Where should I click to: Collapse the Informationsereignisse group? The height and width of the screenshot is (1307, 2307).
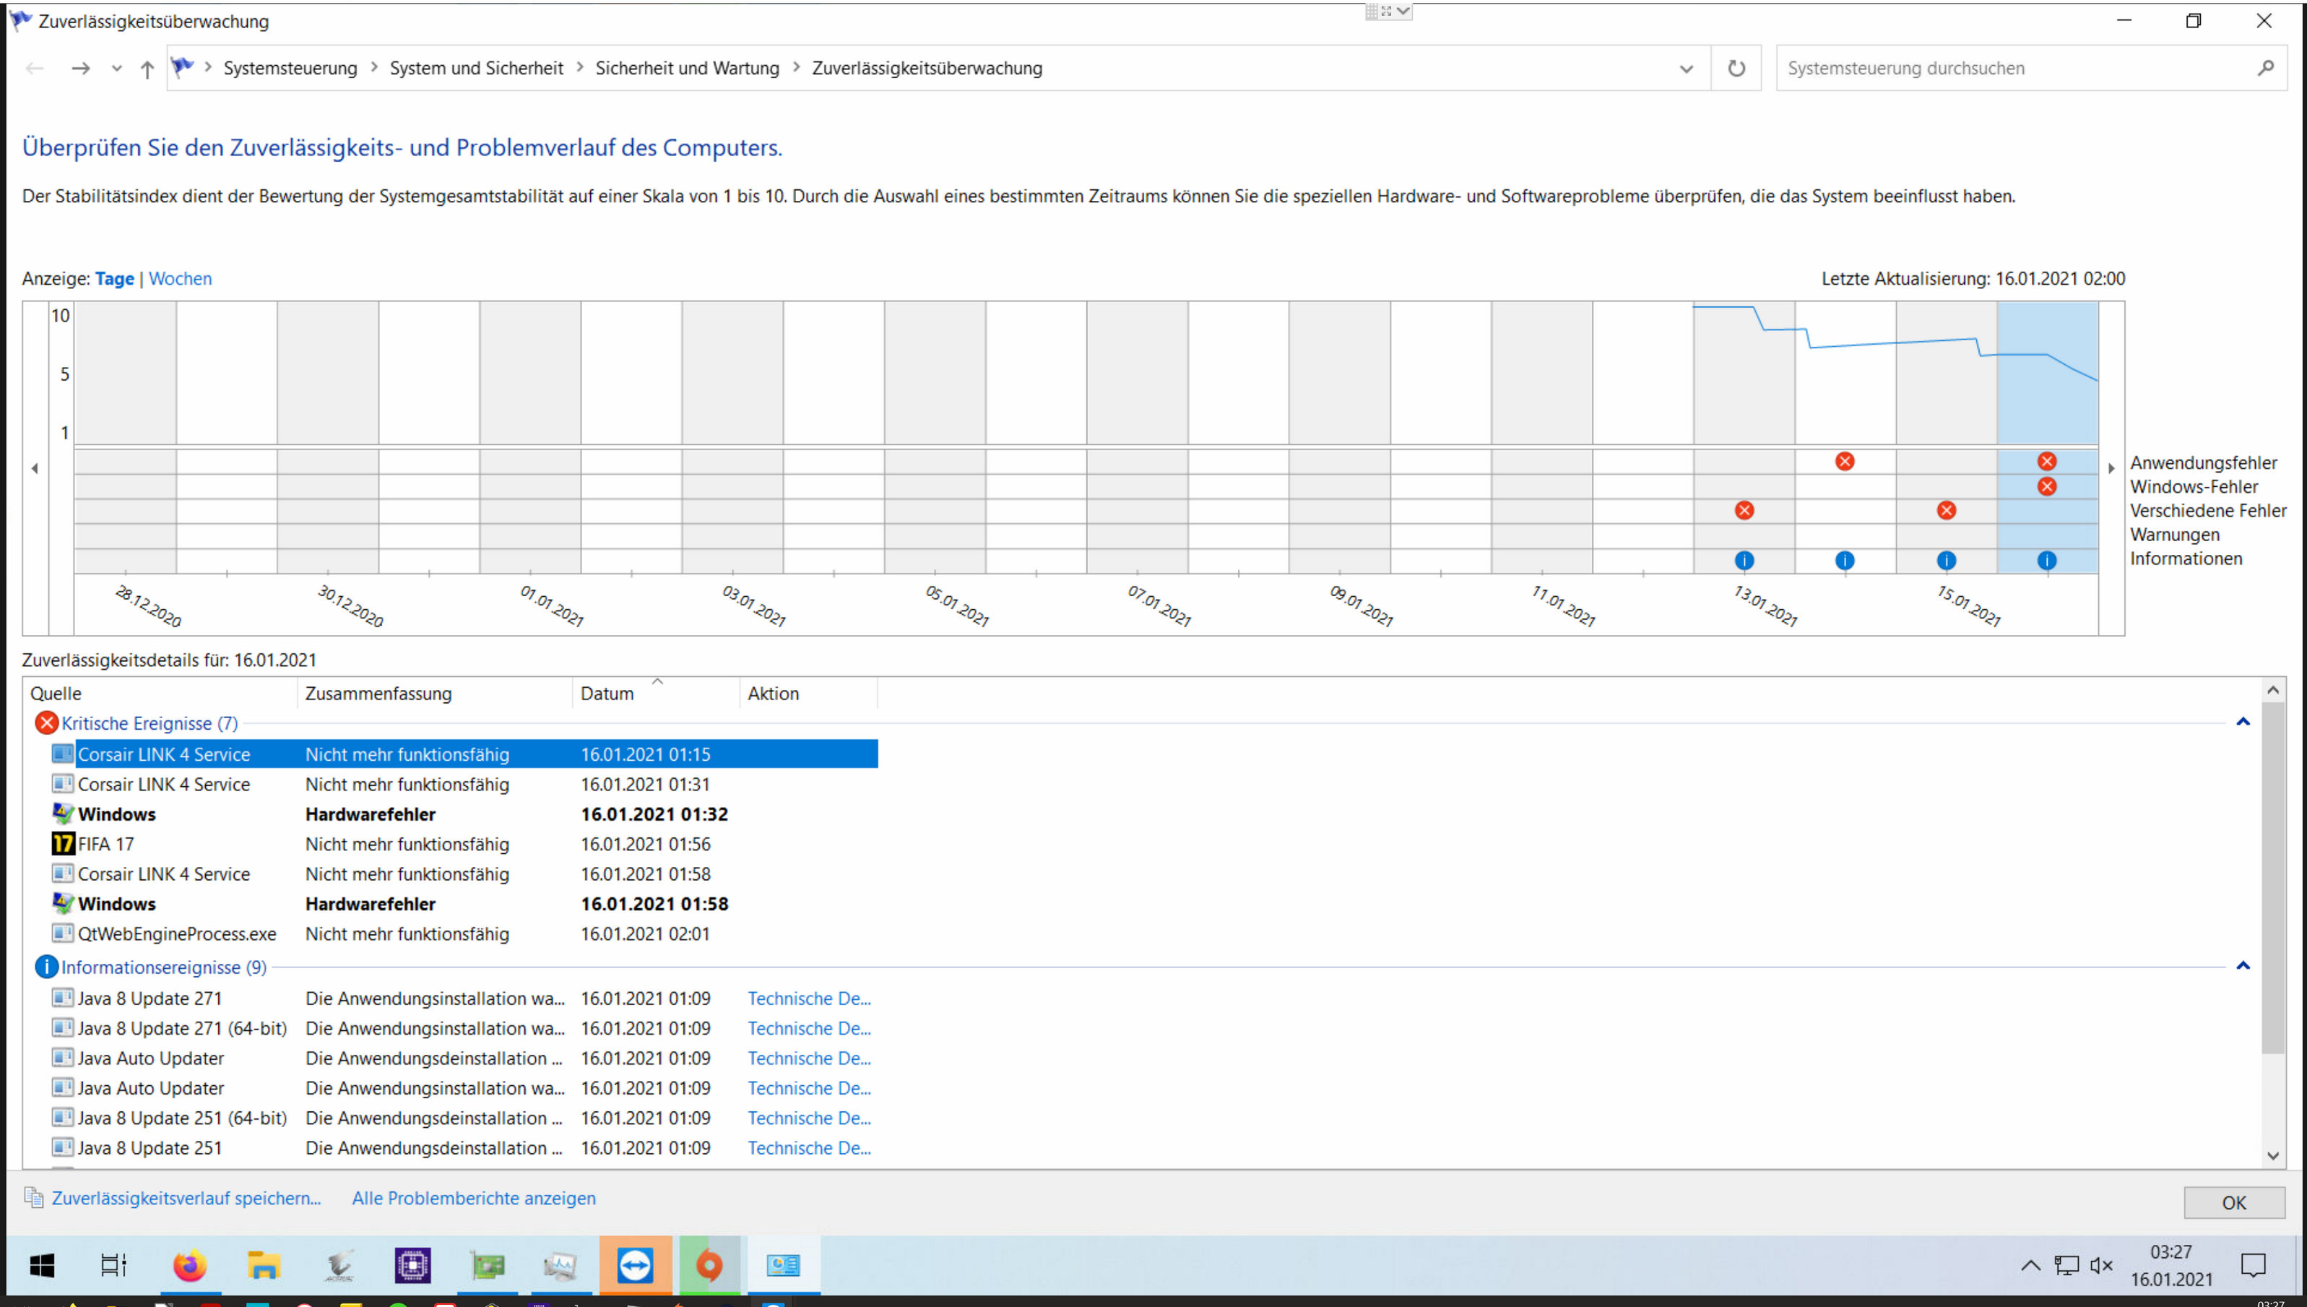click(2243, 967)
